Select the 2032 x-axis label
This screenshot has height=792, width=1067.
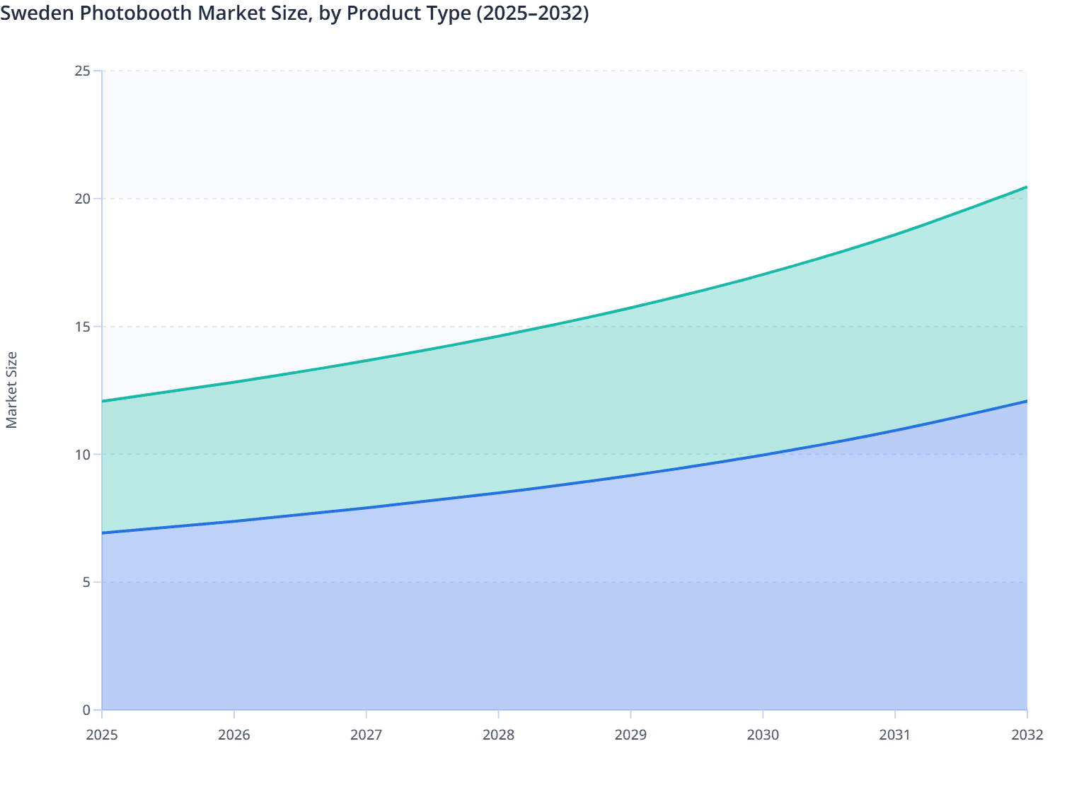(x=1027, y=735)
